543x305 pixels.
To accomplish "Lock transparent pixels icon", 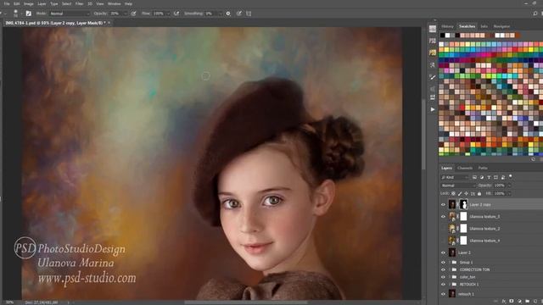I will 453,194.
